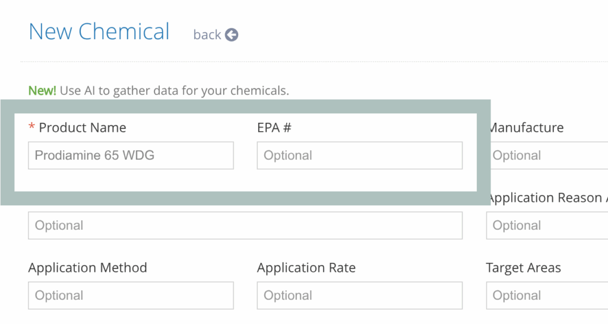This screenshot has height=324, width=608.
Task: Click the wide unlabeled field beneath Product Name
Action: [x=245, y=225]
